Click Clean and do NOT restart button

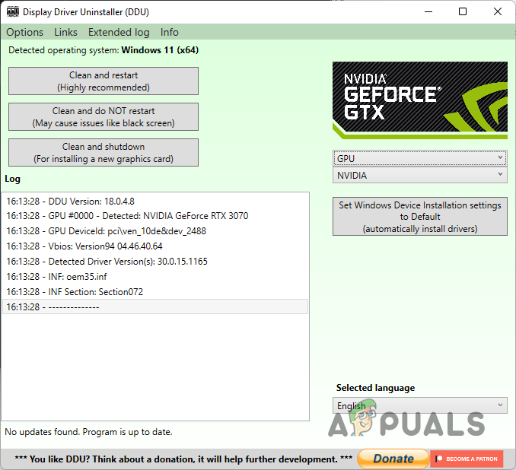coord(104,117)
